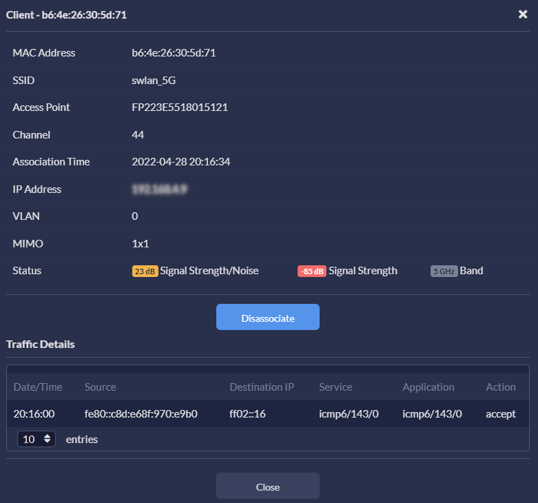Click the Signal Strength/Noise label
538x503 pixels.
coord(209,271)
